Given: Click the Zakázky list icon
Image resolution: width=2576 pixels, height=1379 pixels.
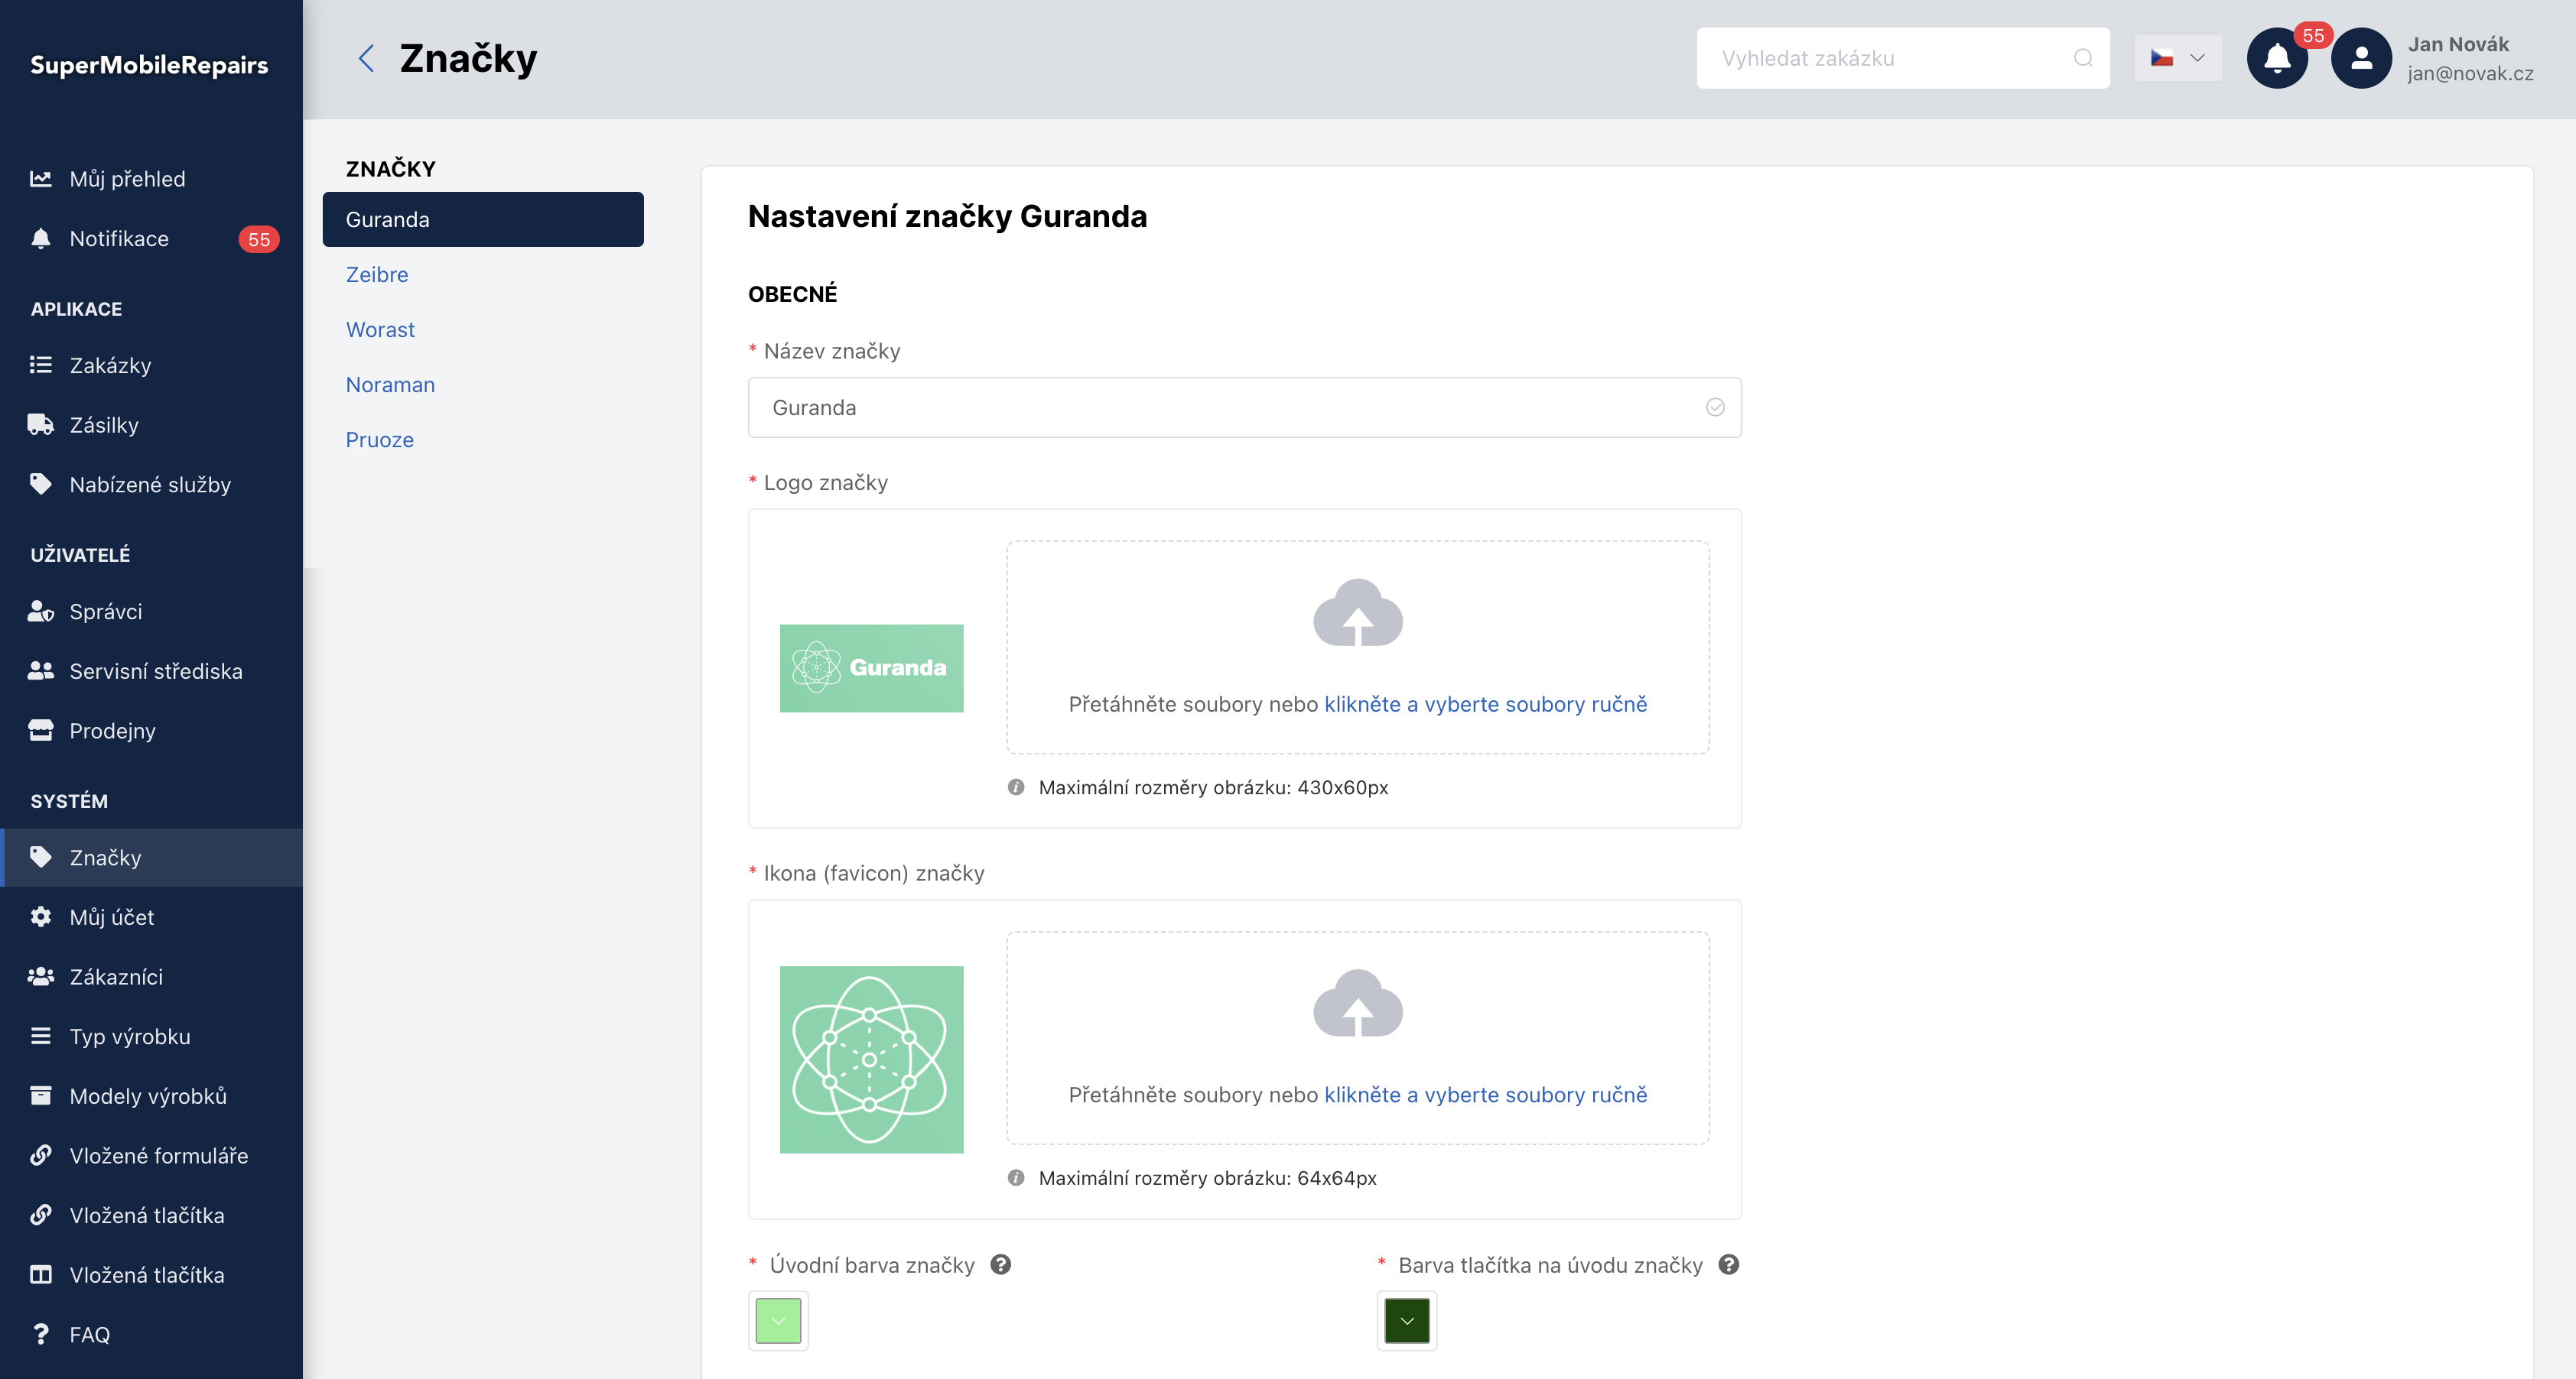Looking at the screenshot, I should click(40, 365).
